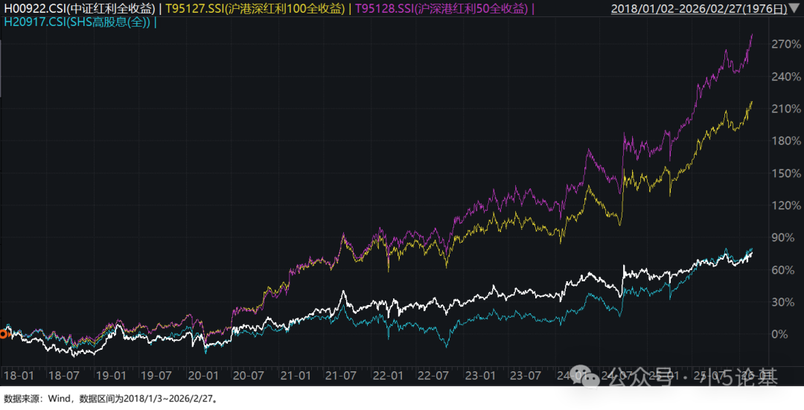This screenshot has width=804, height=410.
Task: Select the 150% y-axis gridline label
Action: (x=785, y=173)
